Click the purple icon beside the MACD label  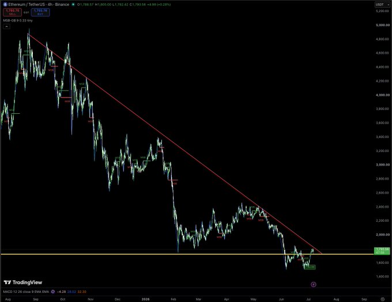point(53,292)
